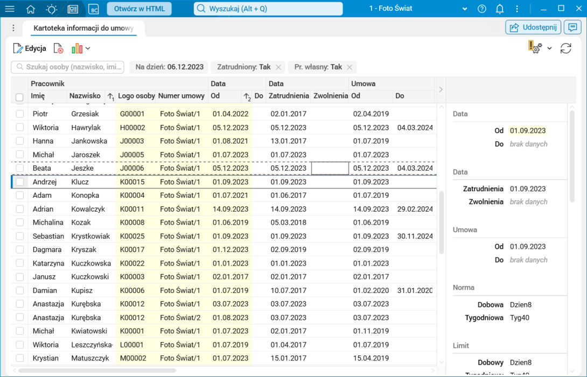This screenshot has width=587, height=377.
Task: Click the Numer umowy column header
Action: click(x=181, y=96)
